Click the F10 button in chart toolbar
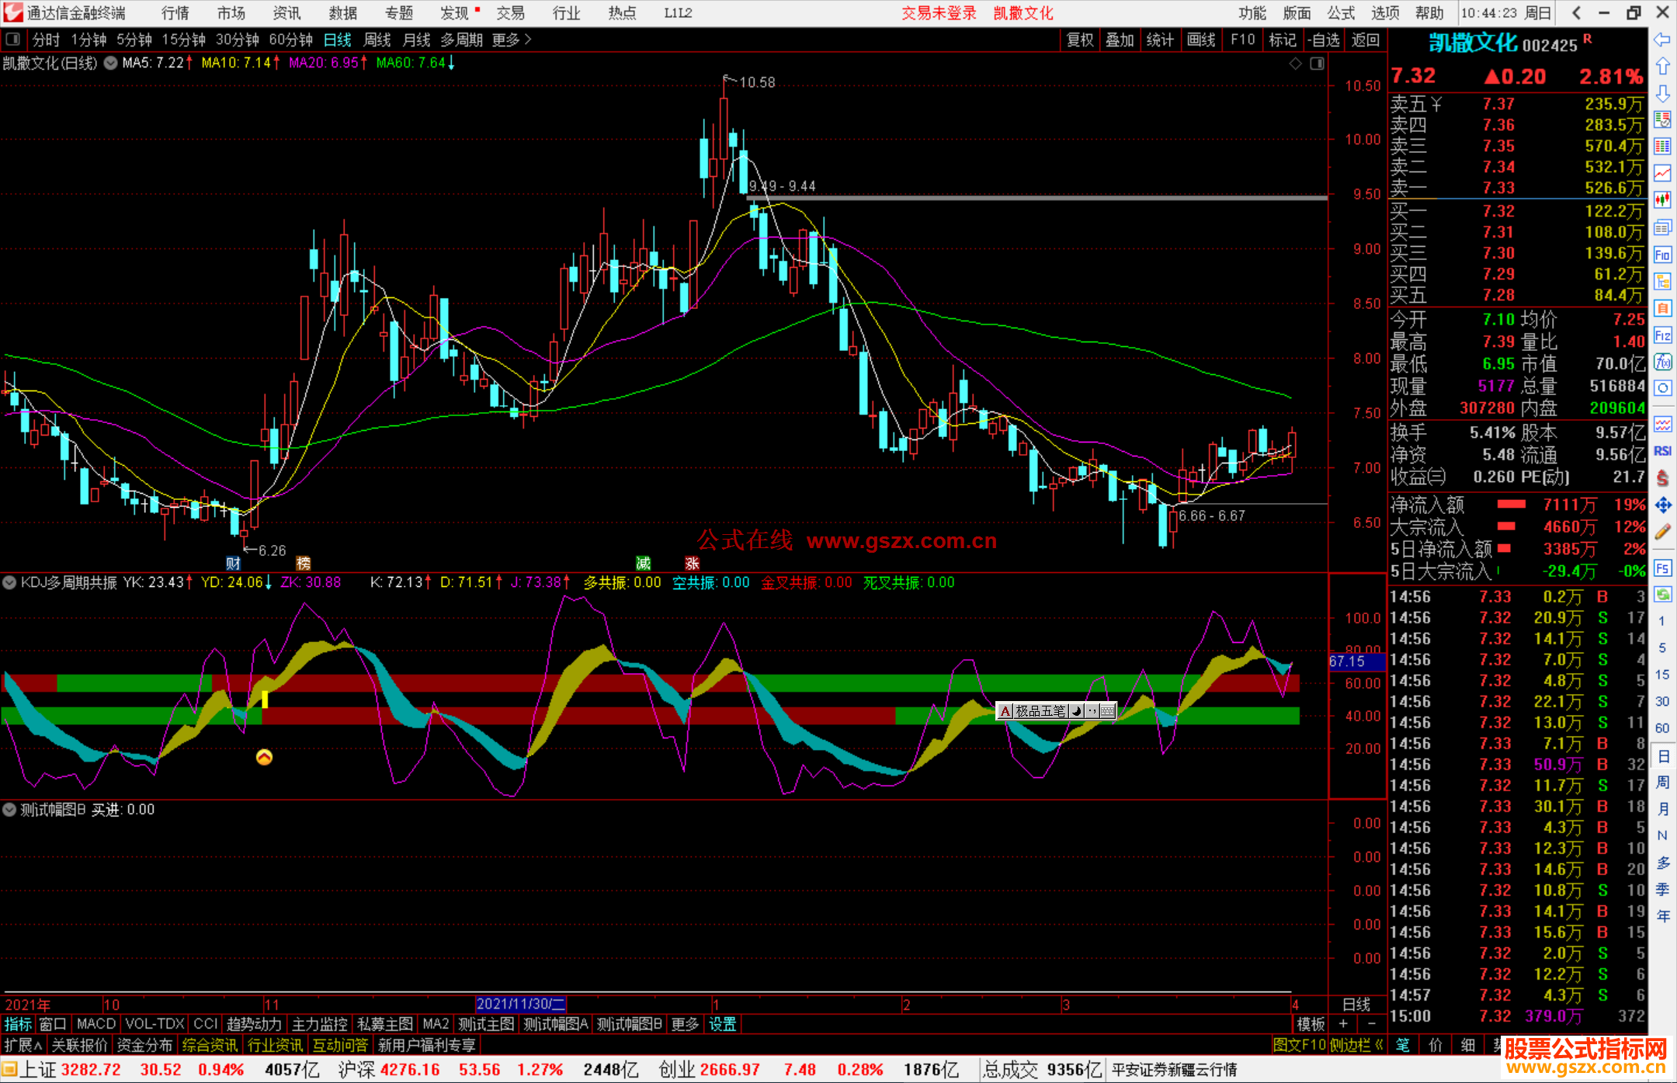 [x=1242, y=40]
